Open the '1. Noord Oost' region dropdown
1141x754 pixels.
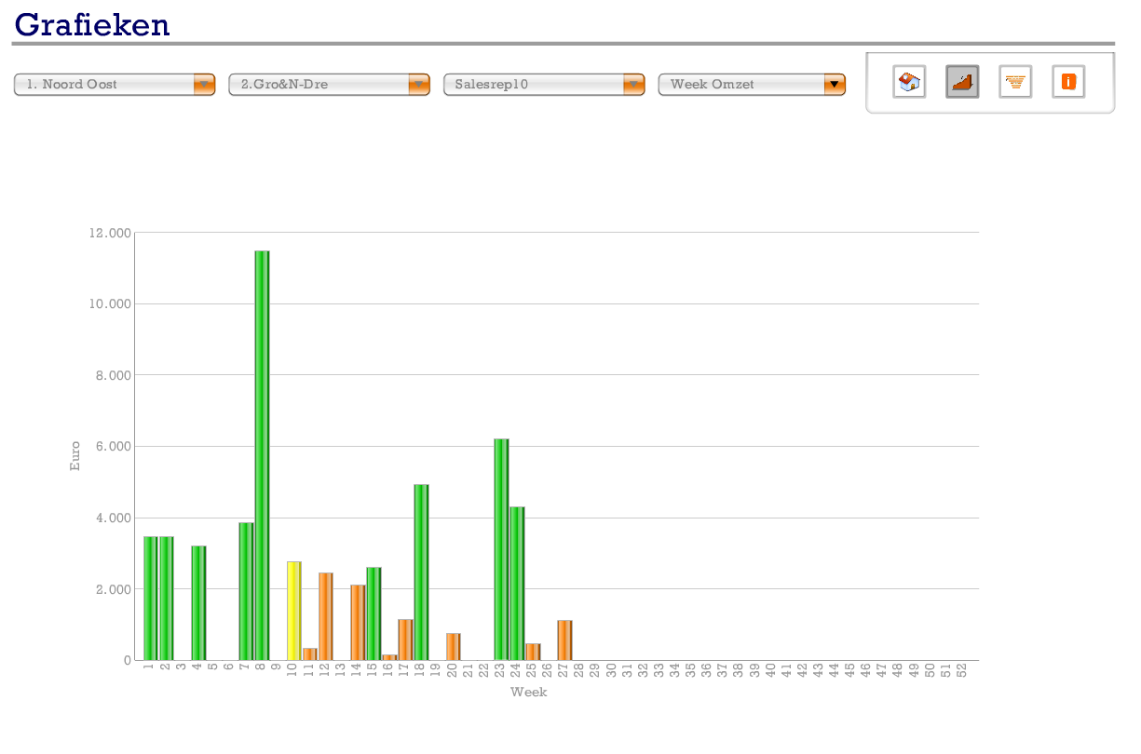(x=115, y=85)
